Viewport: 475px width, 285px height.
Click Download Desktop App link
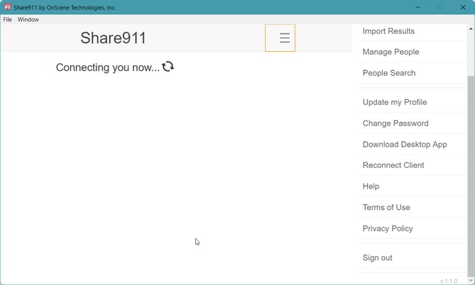click(x=404, y=144)
